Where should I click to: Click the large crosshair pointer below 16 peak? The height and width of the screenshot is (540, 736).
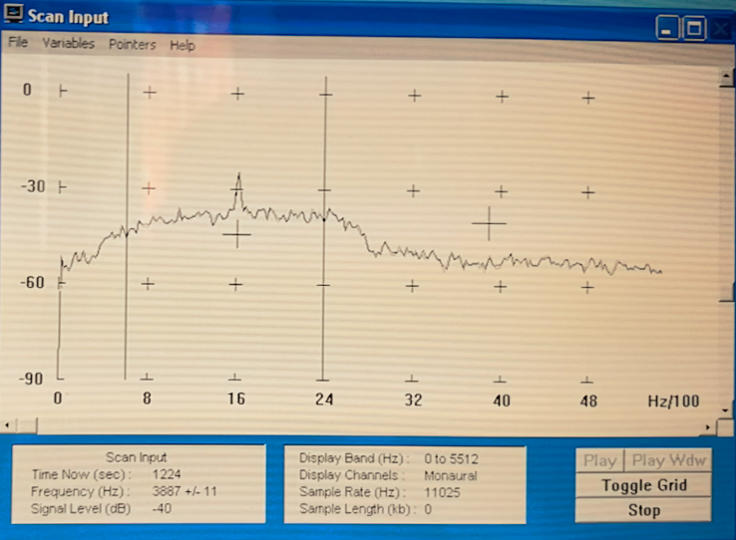(237, 234)
